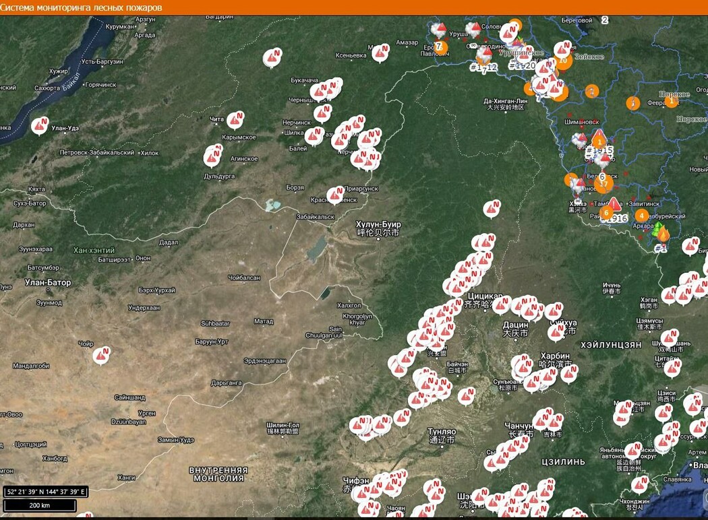The image size is (708, 520).
Task: Select the #1-20 fire label
Action: tap(522, 66)
